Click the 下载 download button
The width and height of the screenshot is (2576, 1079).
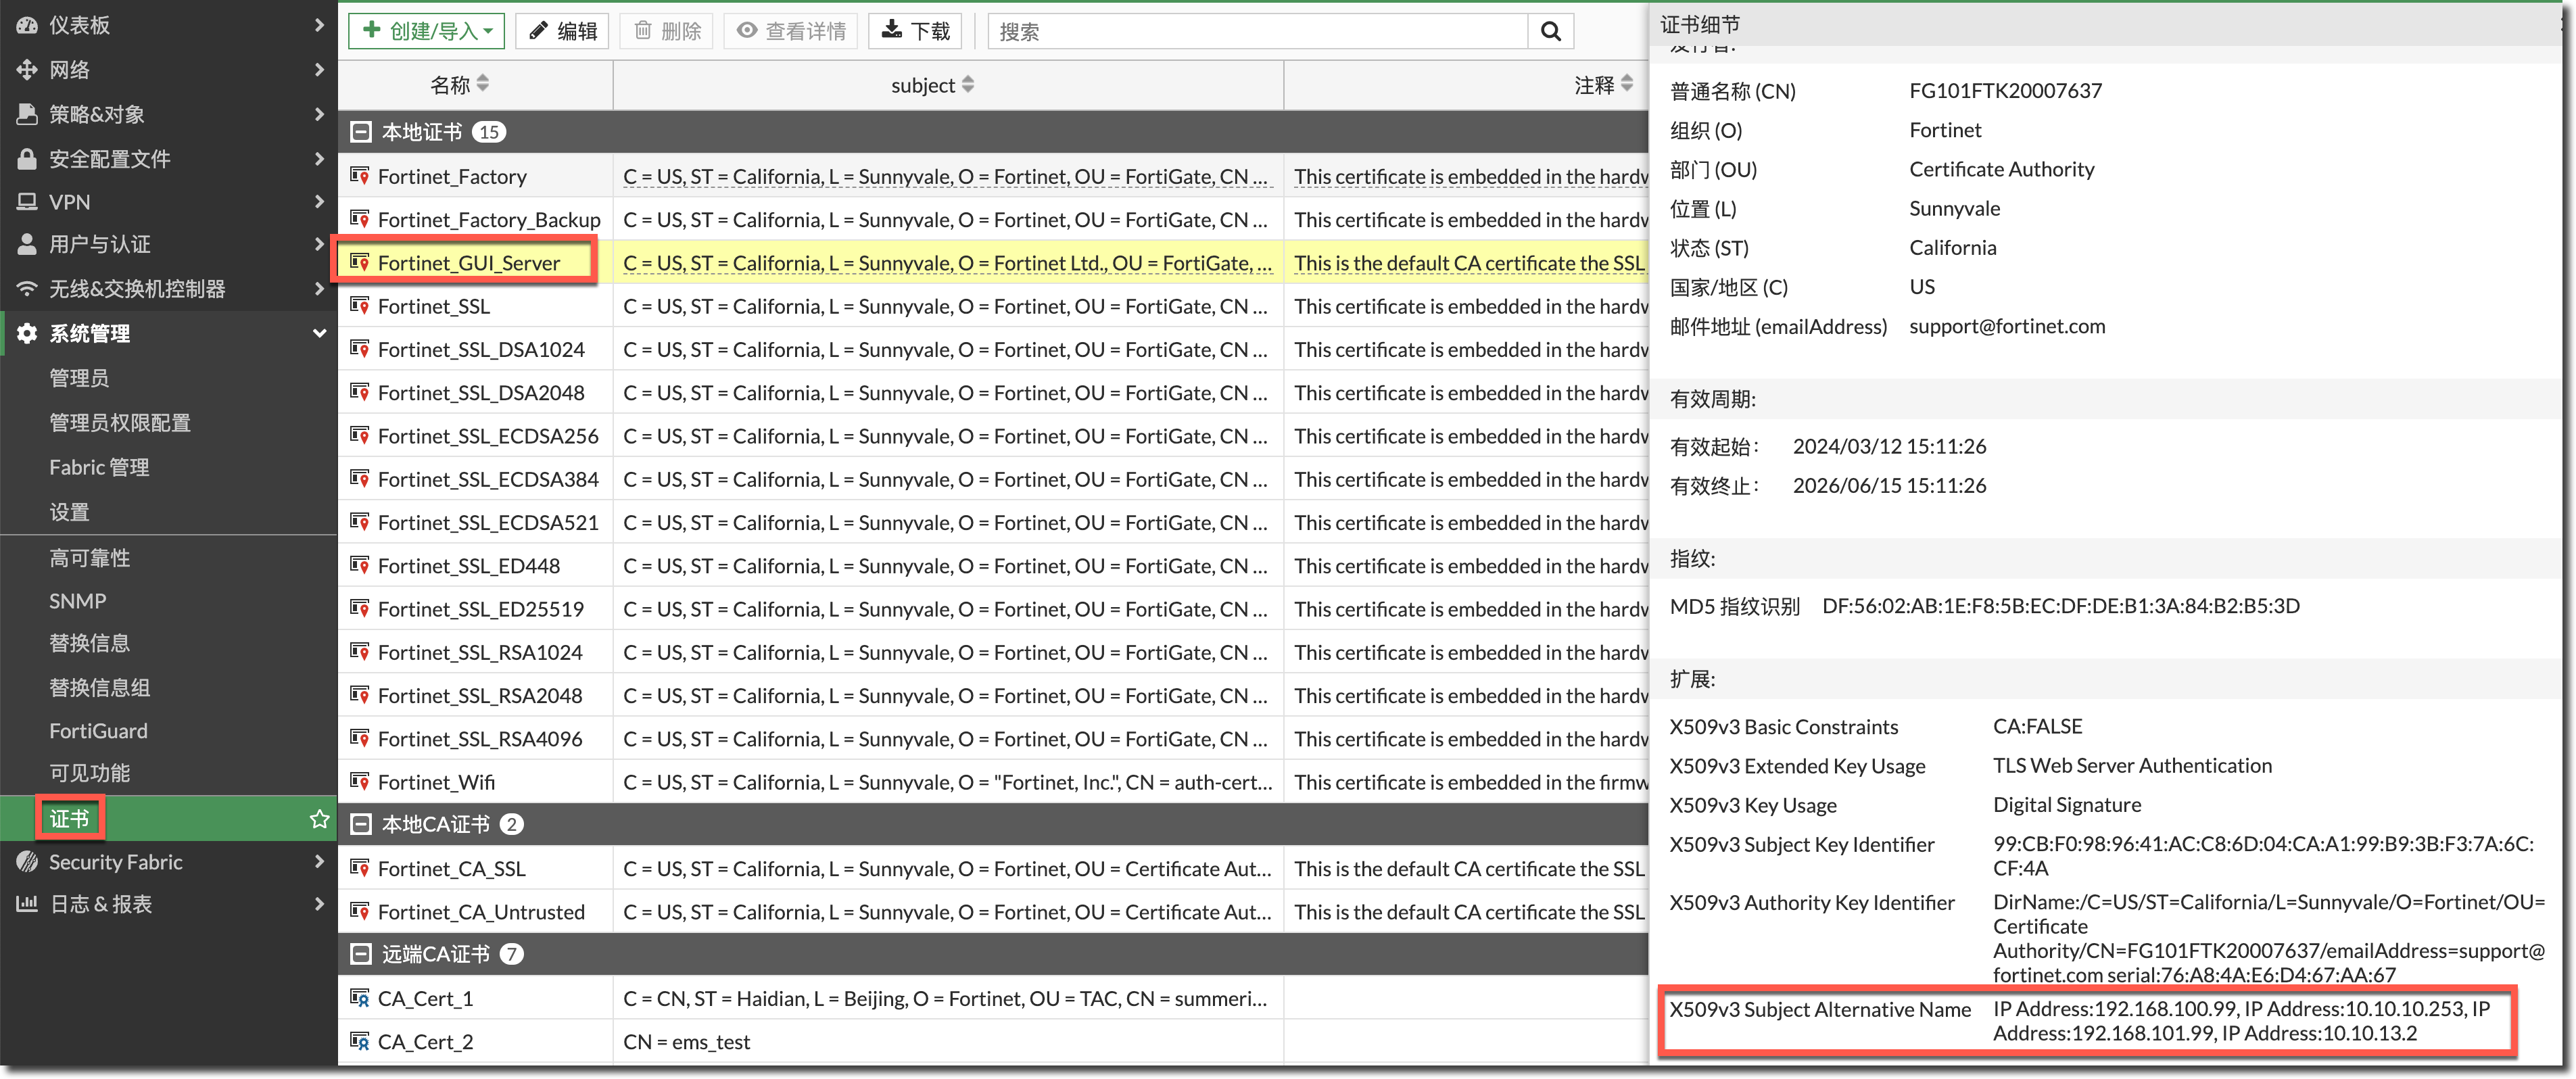pos(915,31)
